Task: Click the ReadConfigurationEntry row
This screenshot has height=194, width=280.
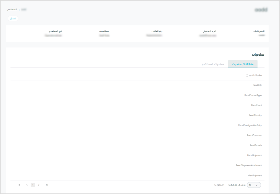Action: coord(250,125)
